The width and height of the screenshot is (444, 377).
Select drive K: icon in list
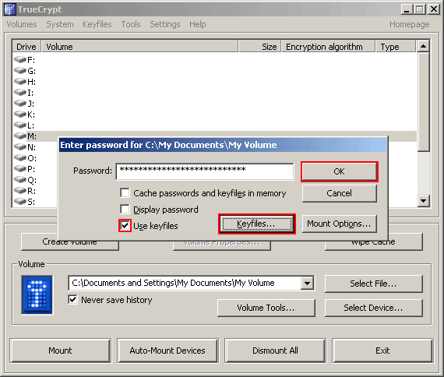(20, 115)
